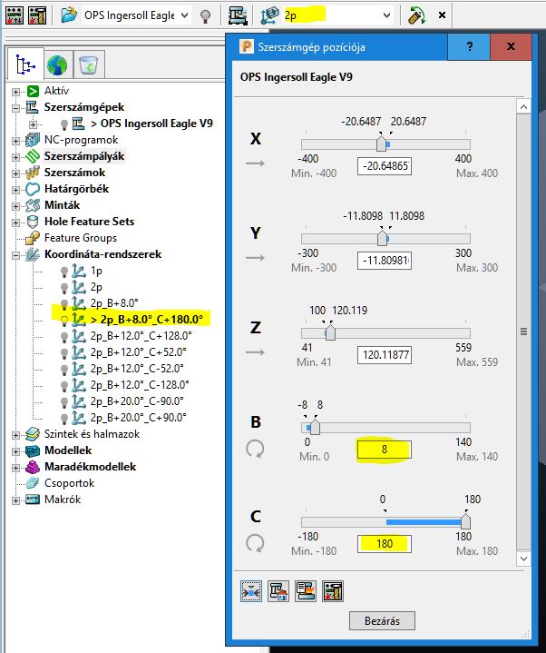Toggle light bulb of 2p_B+8.0°_C+180.0°
The height and width of the screenshot is (653, 546).
(x=64, y=321)
